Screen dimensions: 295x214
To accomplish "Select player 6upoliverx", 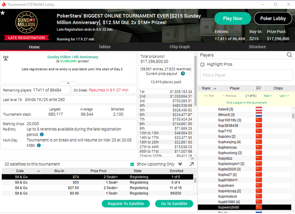I will (x=244, y=185).
